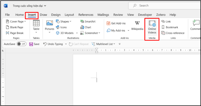This screenshot has height=106, width=201.
Task: Insert a Chart
Action: pos(86,27)
